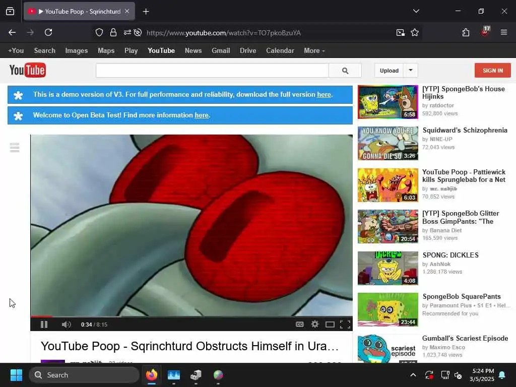Screen dimensions: 516x387
Task: Open the Firefox View icon at top left
Action: 10,11
